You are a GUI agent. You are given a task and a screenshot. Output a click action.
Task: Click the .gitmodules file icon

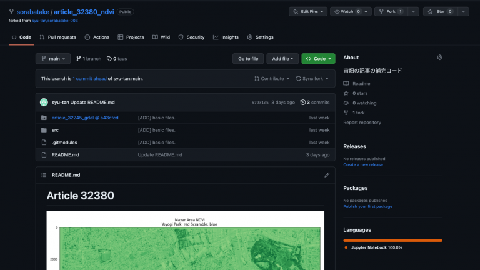[x=44, y=142]
